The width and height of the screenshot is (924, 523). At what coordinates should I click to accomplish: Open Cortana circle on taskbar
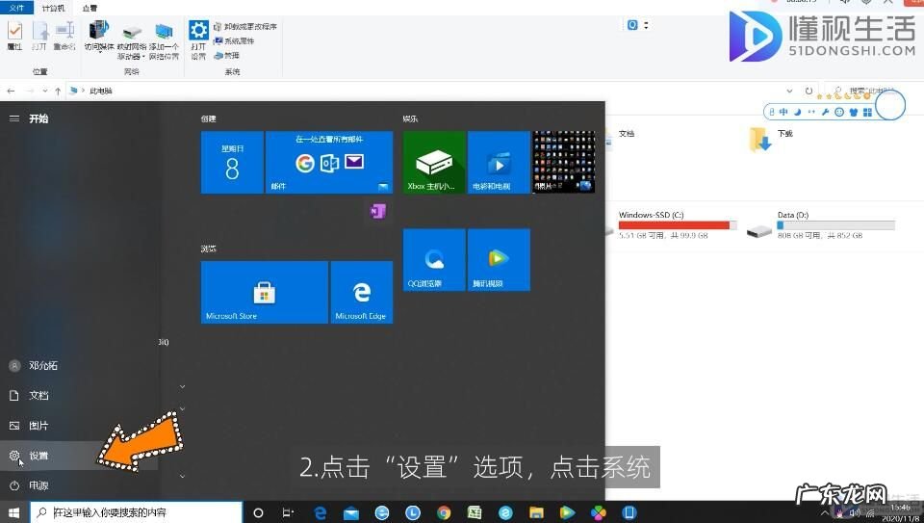tap(258, 513)
